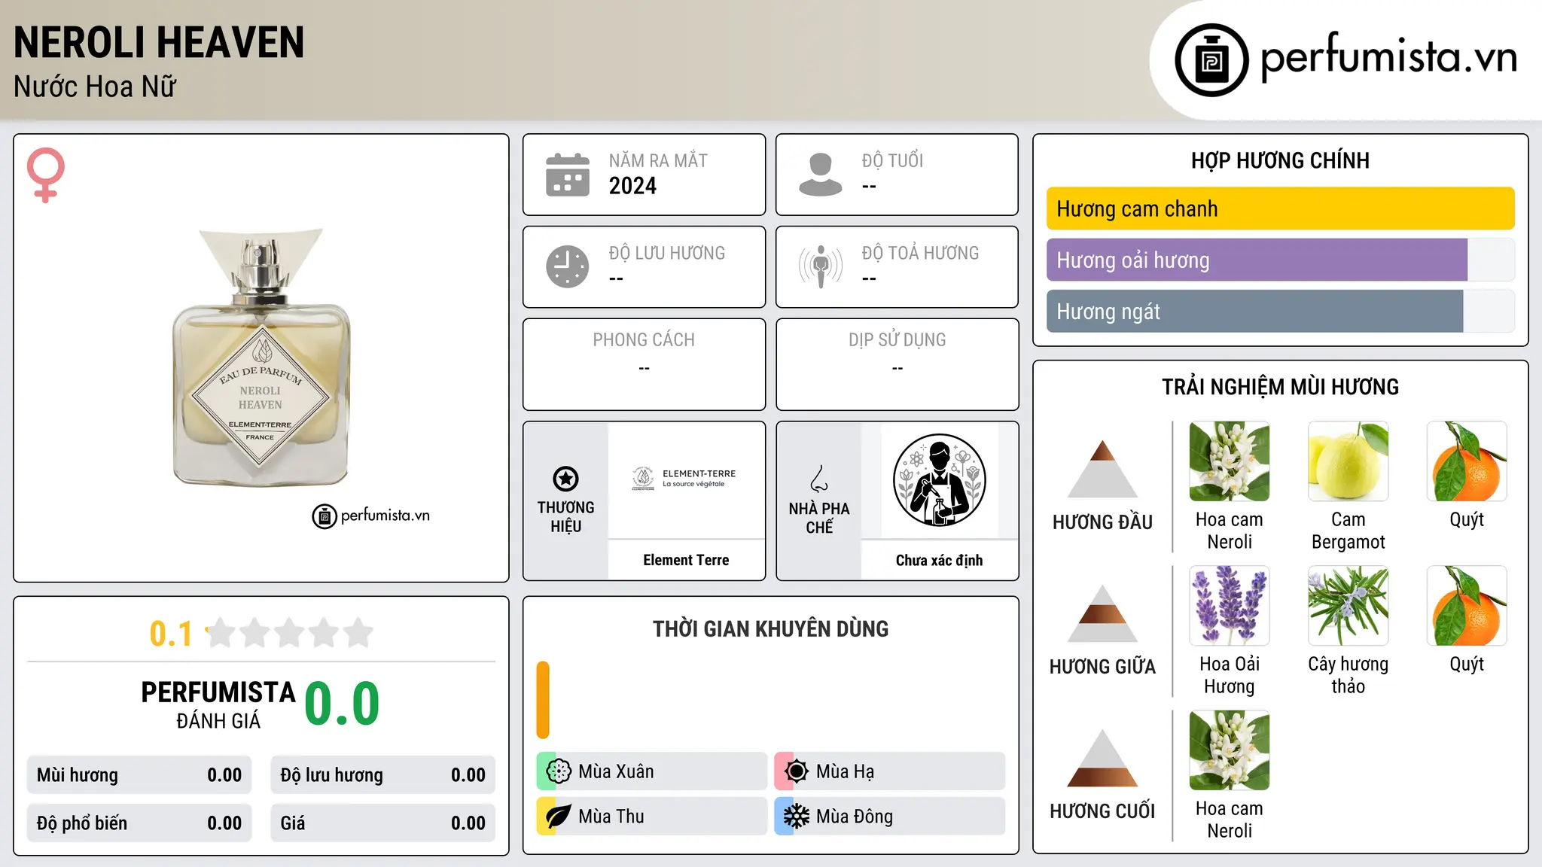The width and height of the screenshot is (1542, 867).
Task: Click the person icon beside Độ tuổi
Action: click(820, 175)
